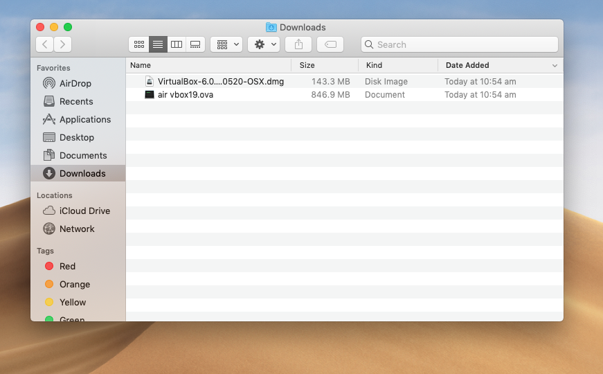
Task: Select the air vbox19.ova file icon
Action: pos(150,94)
